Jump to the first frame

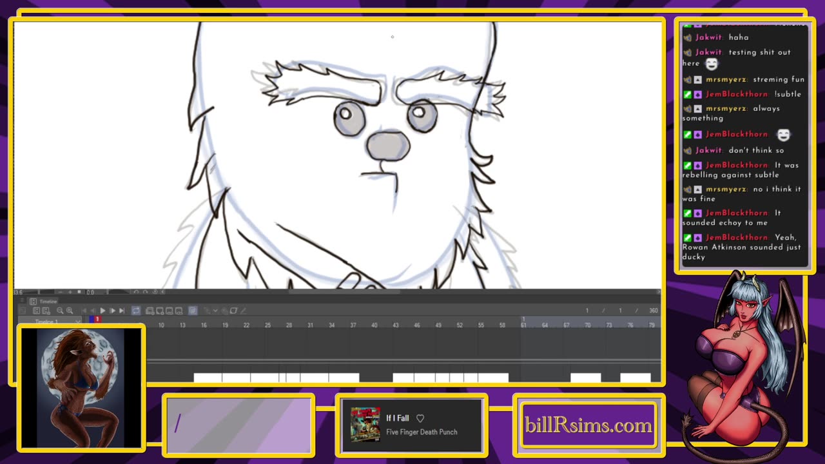pyautogui.click(x=84, y=311)
